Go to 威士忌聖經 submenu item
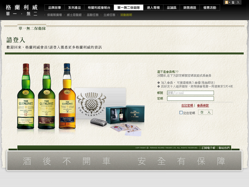 tap(74, 15)
